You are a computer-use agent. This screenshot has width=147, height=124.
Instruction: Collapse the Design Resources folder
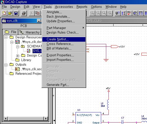pyautogui.click(x=6, y=37)
